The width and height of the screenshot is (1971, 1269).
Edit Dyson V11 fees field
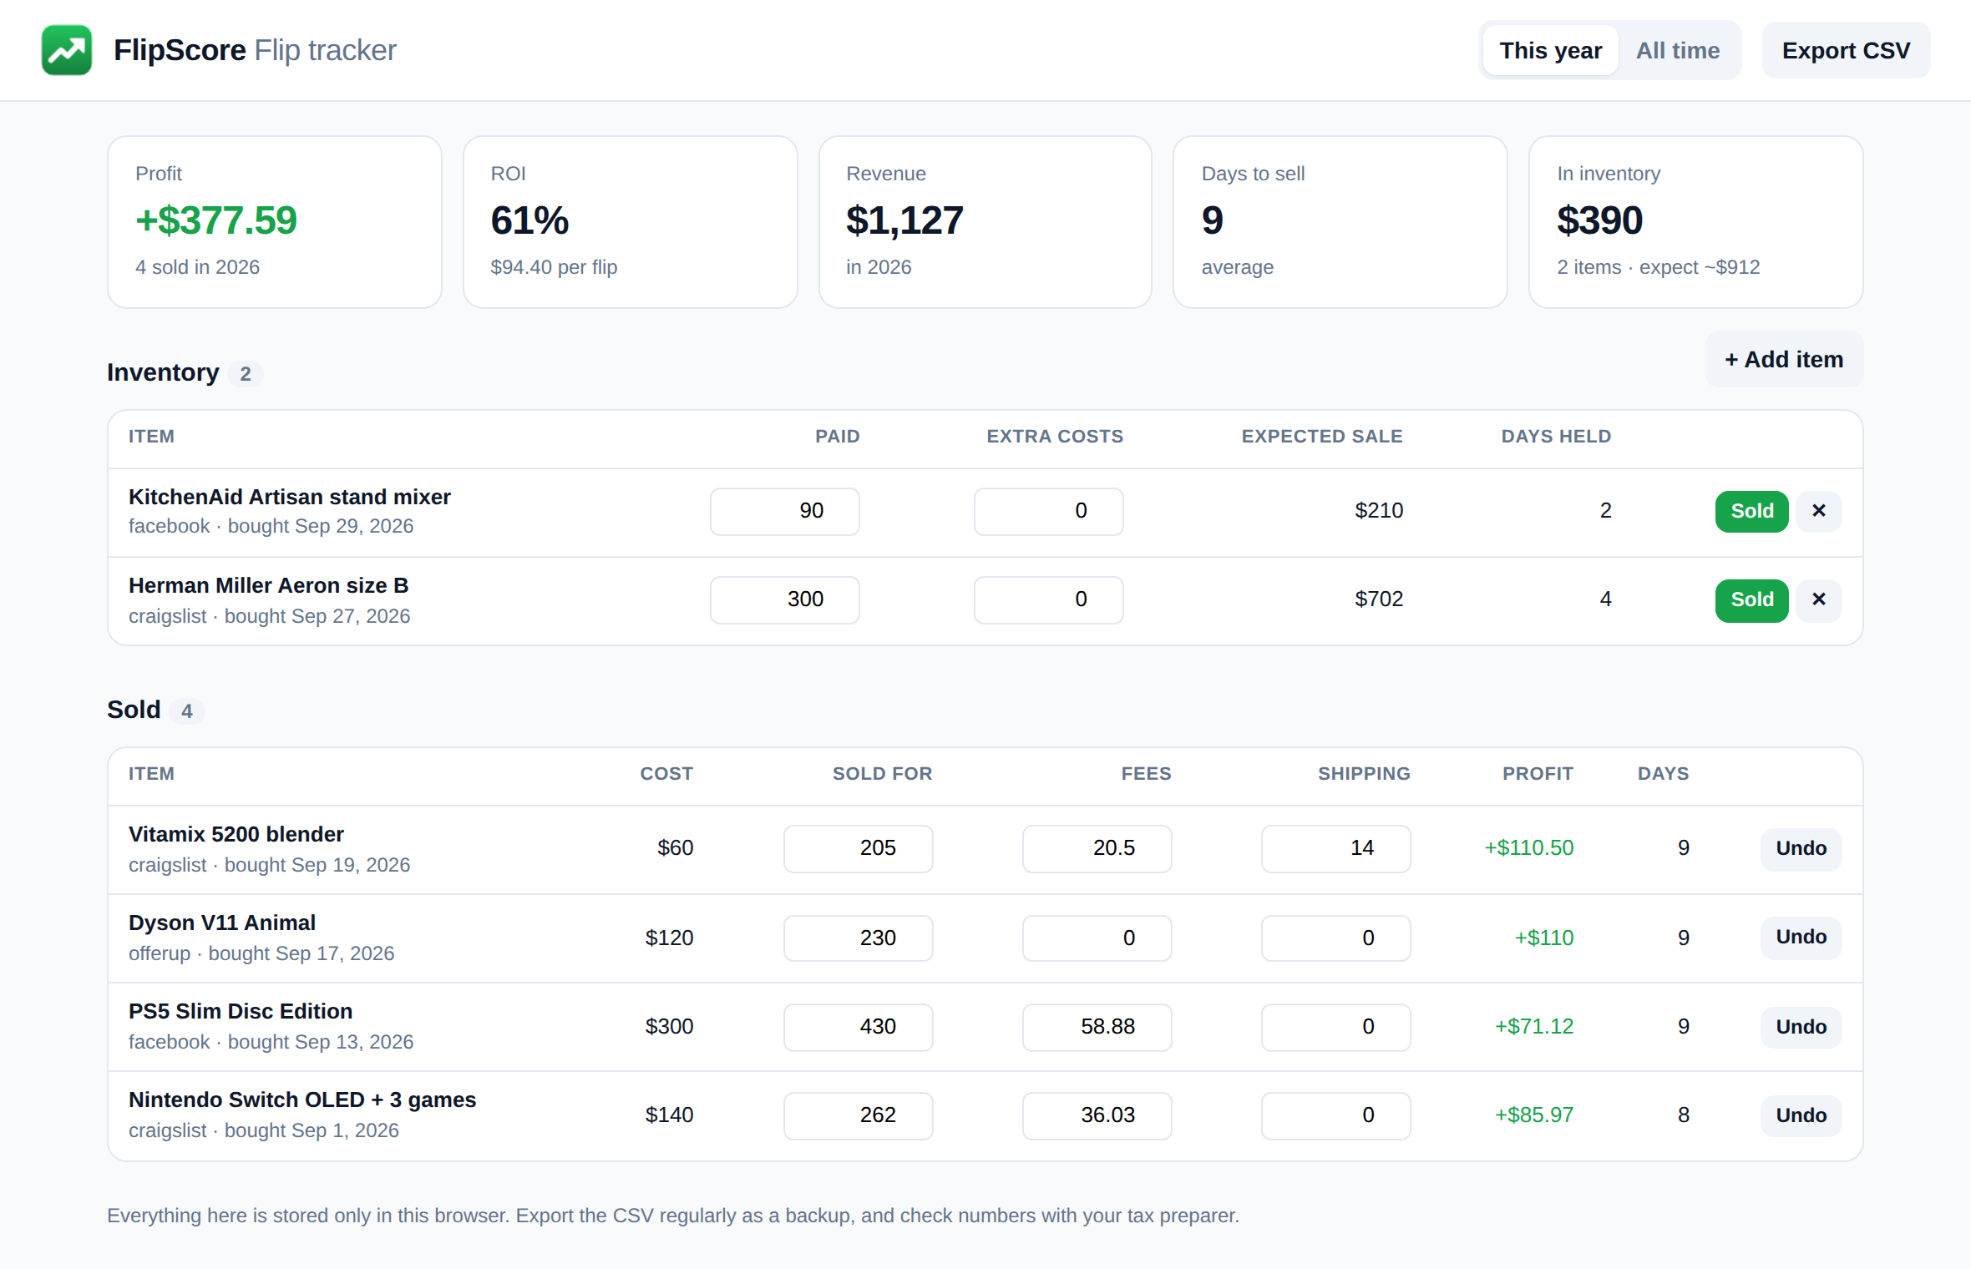click(1097, 938)
